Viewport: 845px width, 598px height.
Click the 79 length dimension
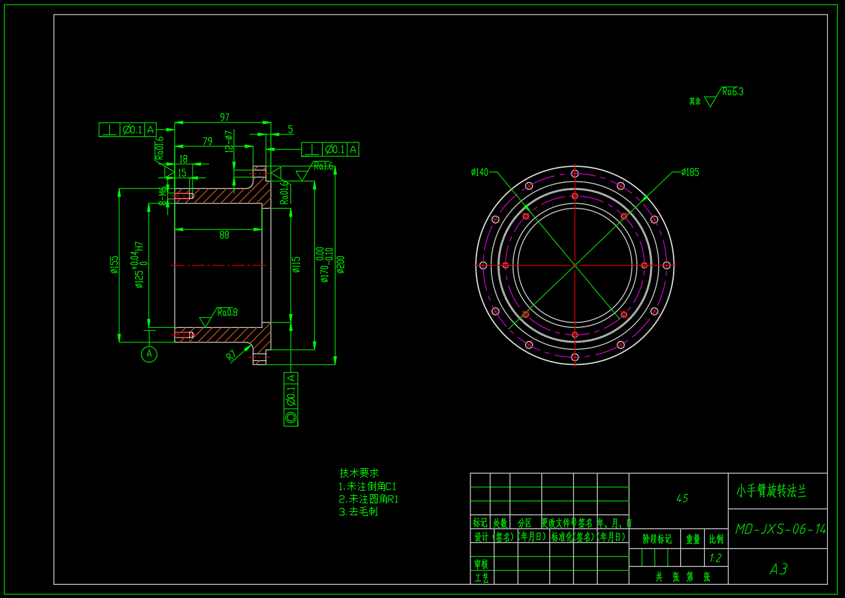(207, 141)
